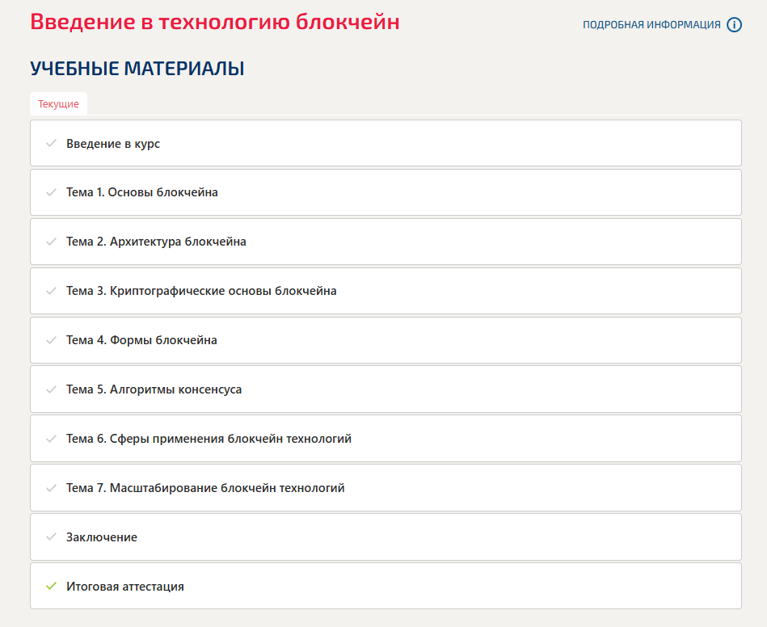Viewport: 767px width, 627px height.
Task: Click the checkmark icon for Тема 3
Action: [x=51, y=291]
